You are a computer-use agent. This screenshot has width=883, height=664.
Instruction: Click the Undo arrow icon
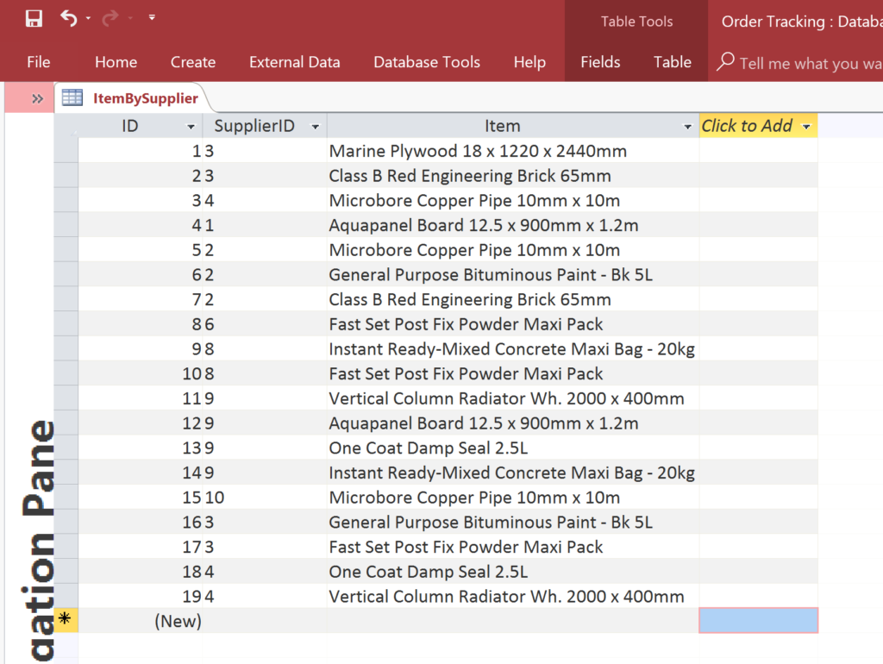point(69,19)
